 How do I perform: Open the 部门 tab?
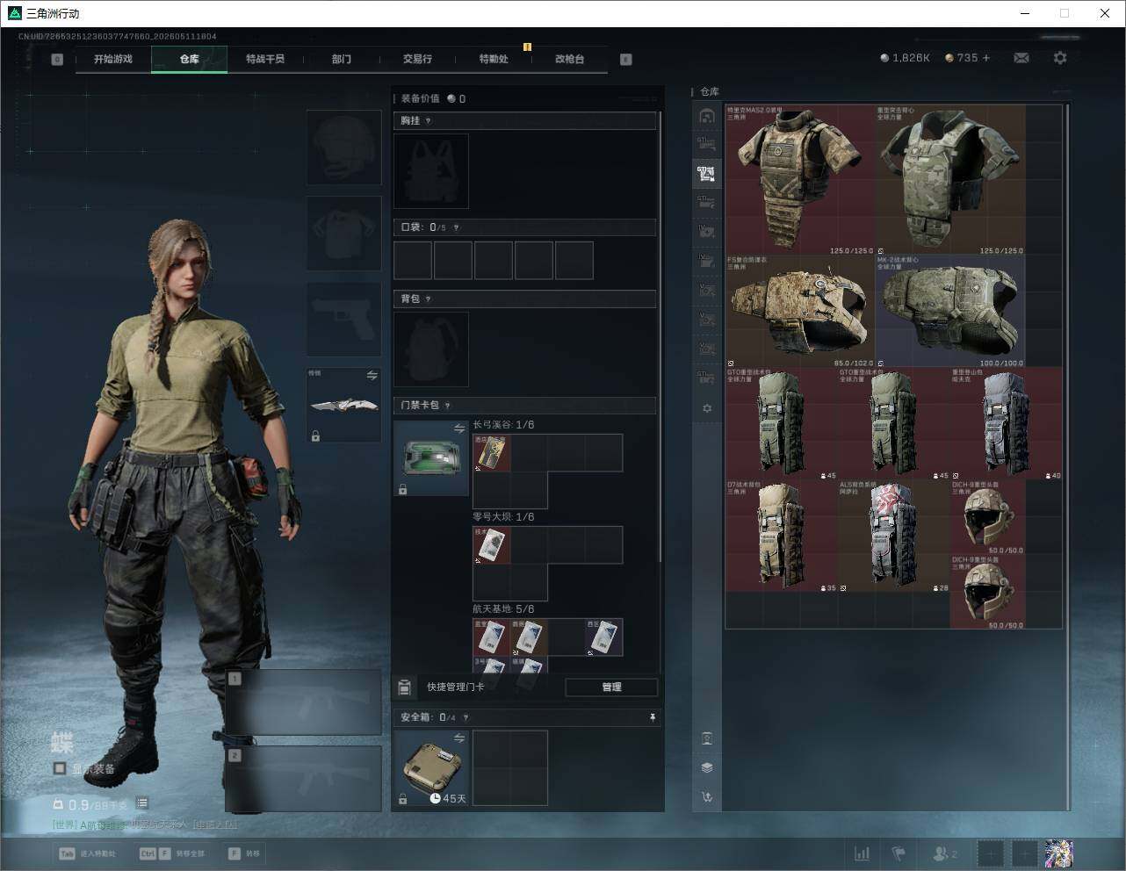pyautogui.click(x=342, y=59)
